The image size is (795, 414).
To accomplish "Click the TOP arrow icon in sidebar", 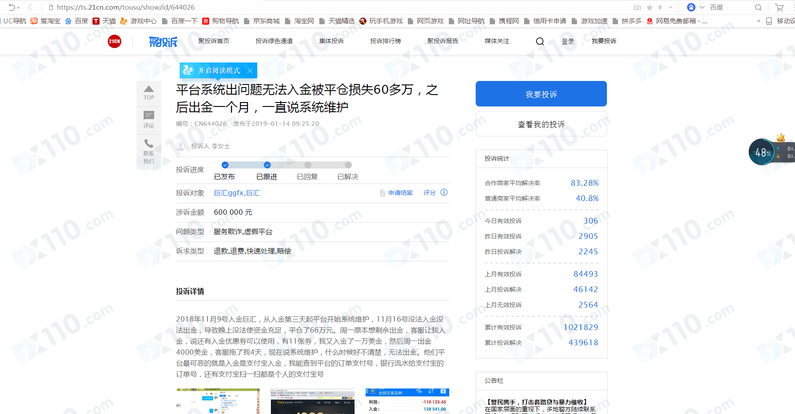I will pyautogui.click(x=149, y=89).
